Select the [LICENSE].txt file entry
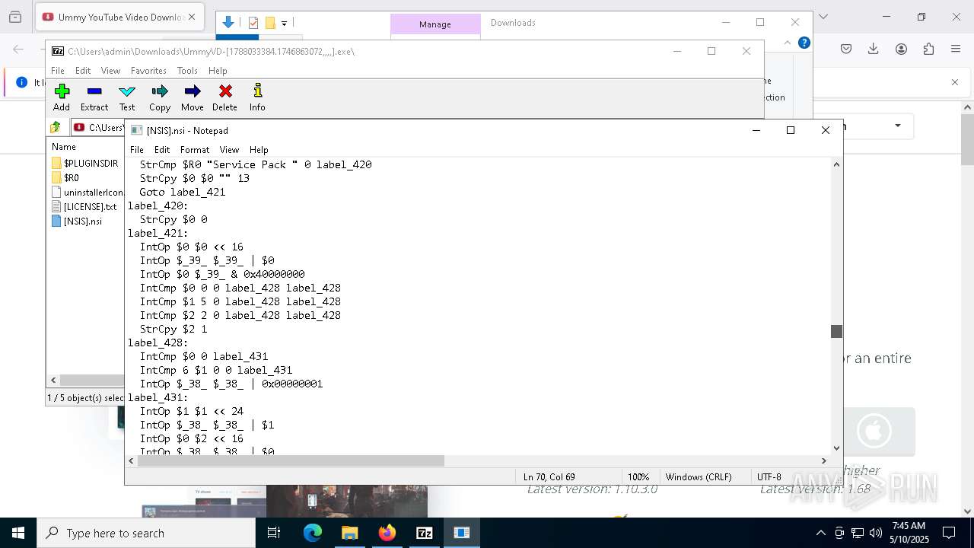The height and width of the screenshot is (548, 974). tap(84, 206)
